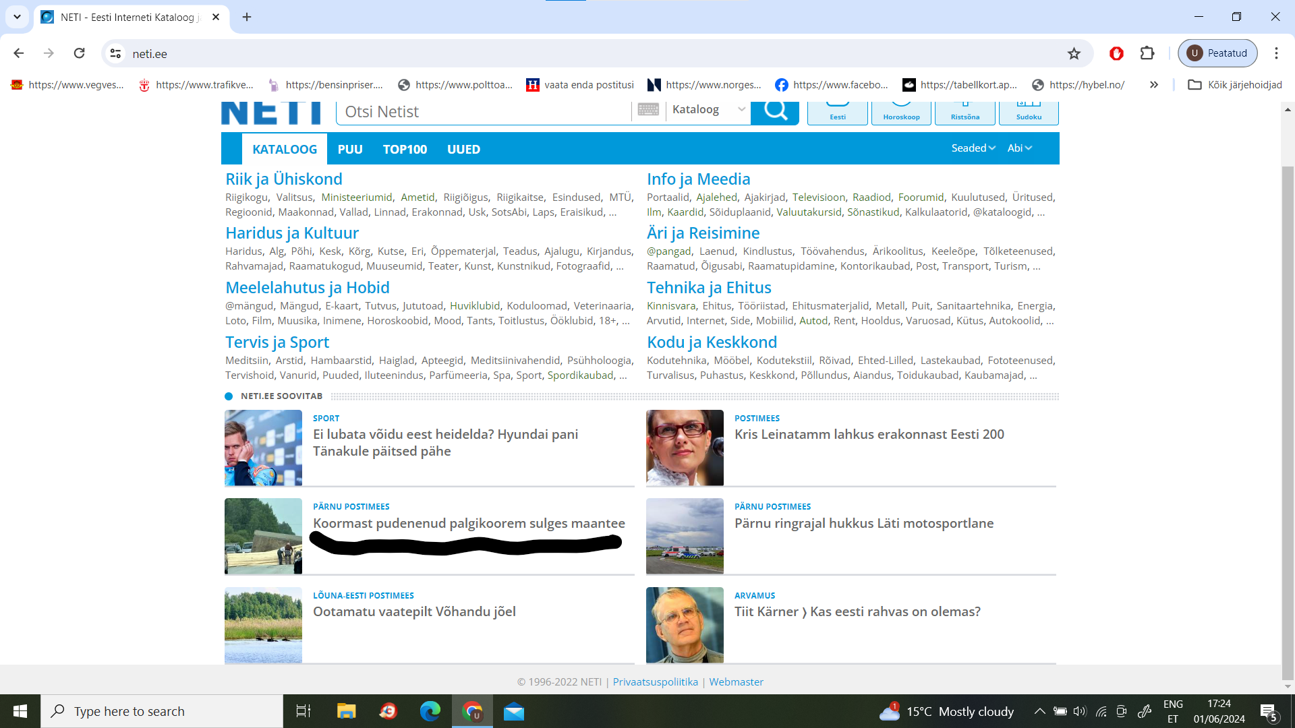
Task: Read 'Pärnu ringrajal hukkus Läti motosportlane' article
Action: pyautogui.click(x=864, y=523)
